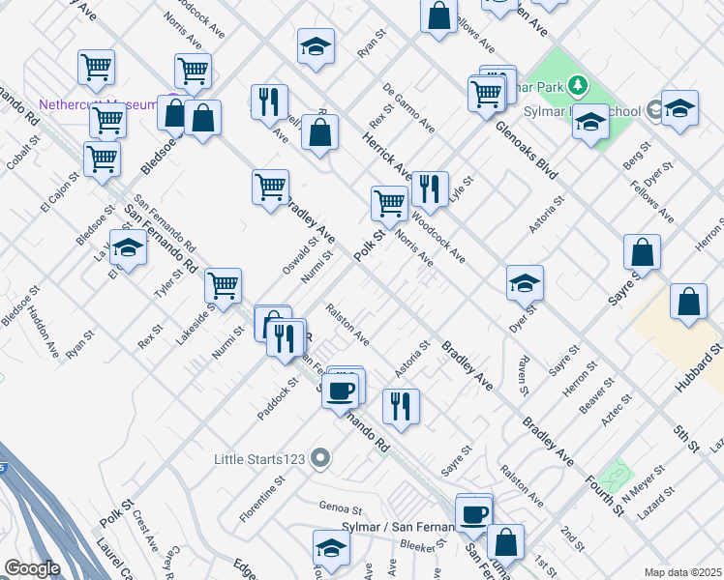Click the 5th St street label
The image size is (724, 580).
tap(685, 439)
